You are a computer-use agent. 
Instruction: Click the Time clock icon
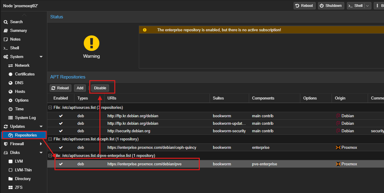11,109
